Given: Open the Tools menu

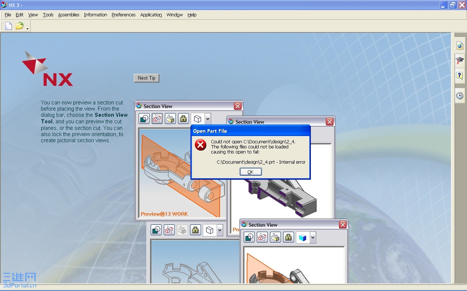Looking at the screenshot, I should [x=48, y=15].
